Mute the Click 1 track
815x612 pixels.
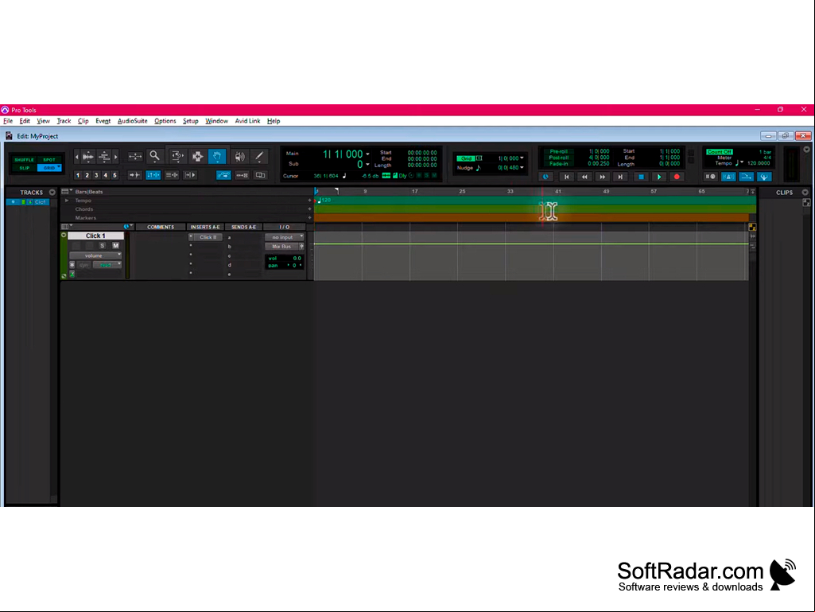pos(116,246)
